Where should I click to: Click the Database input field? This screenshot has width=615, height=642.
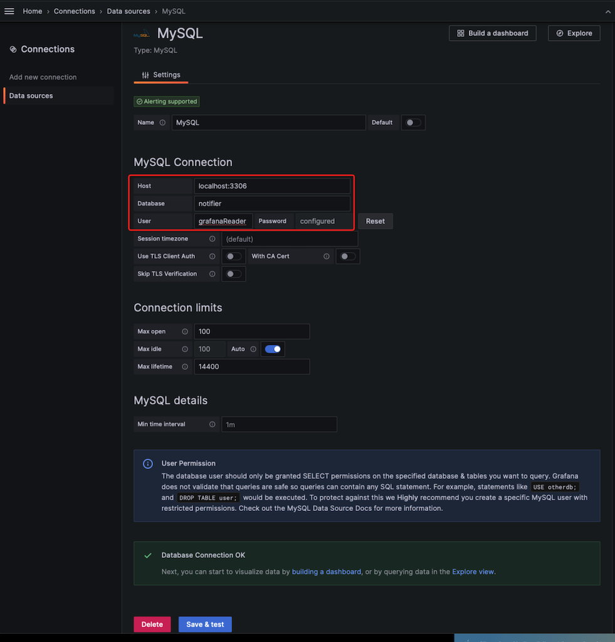click(272, 204)
